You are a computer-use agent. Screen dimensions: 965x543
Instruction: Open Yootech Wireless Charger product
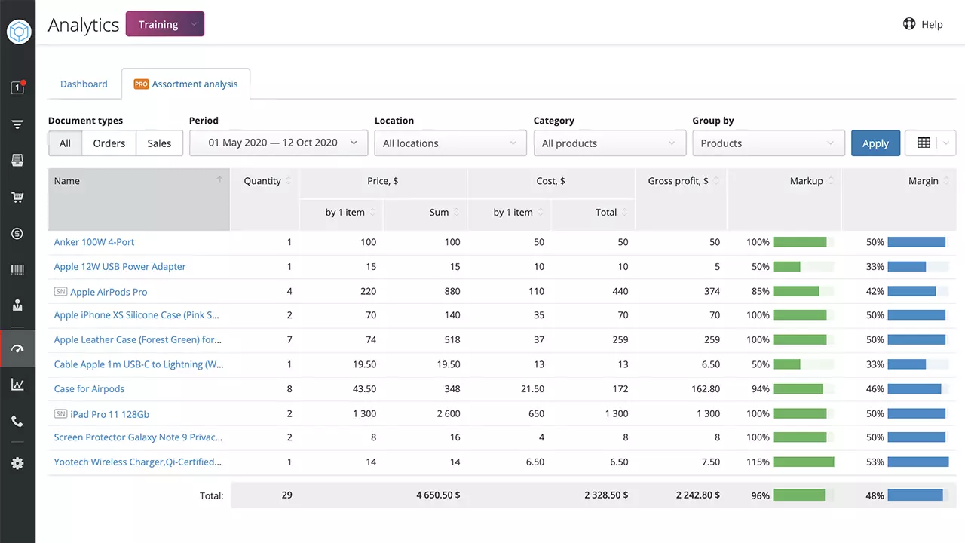pos(138,462)
